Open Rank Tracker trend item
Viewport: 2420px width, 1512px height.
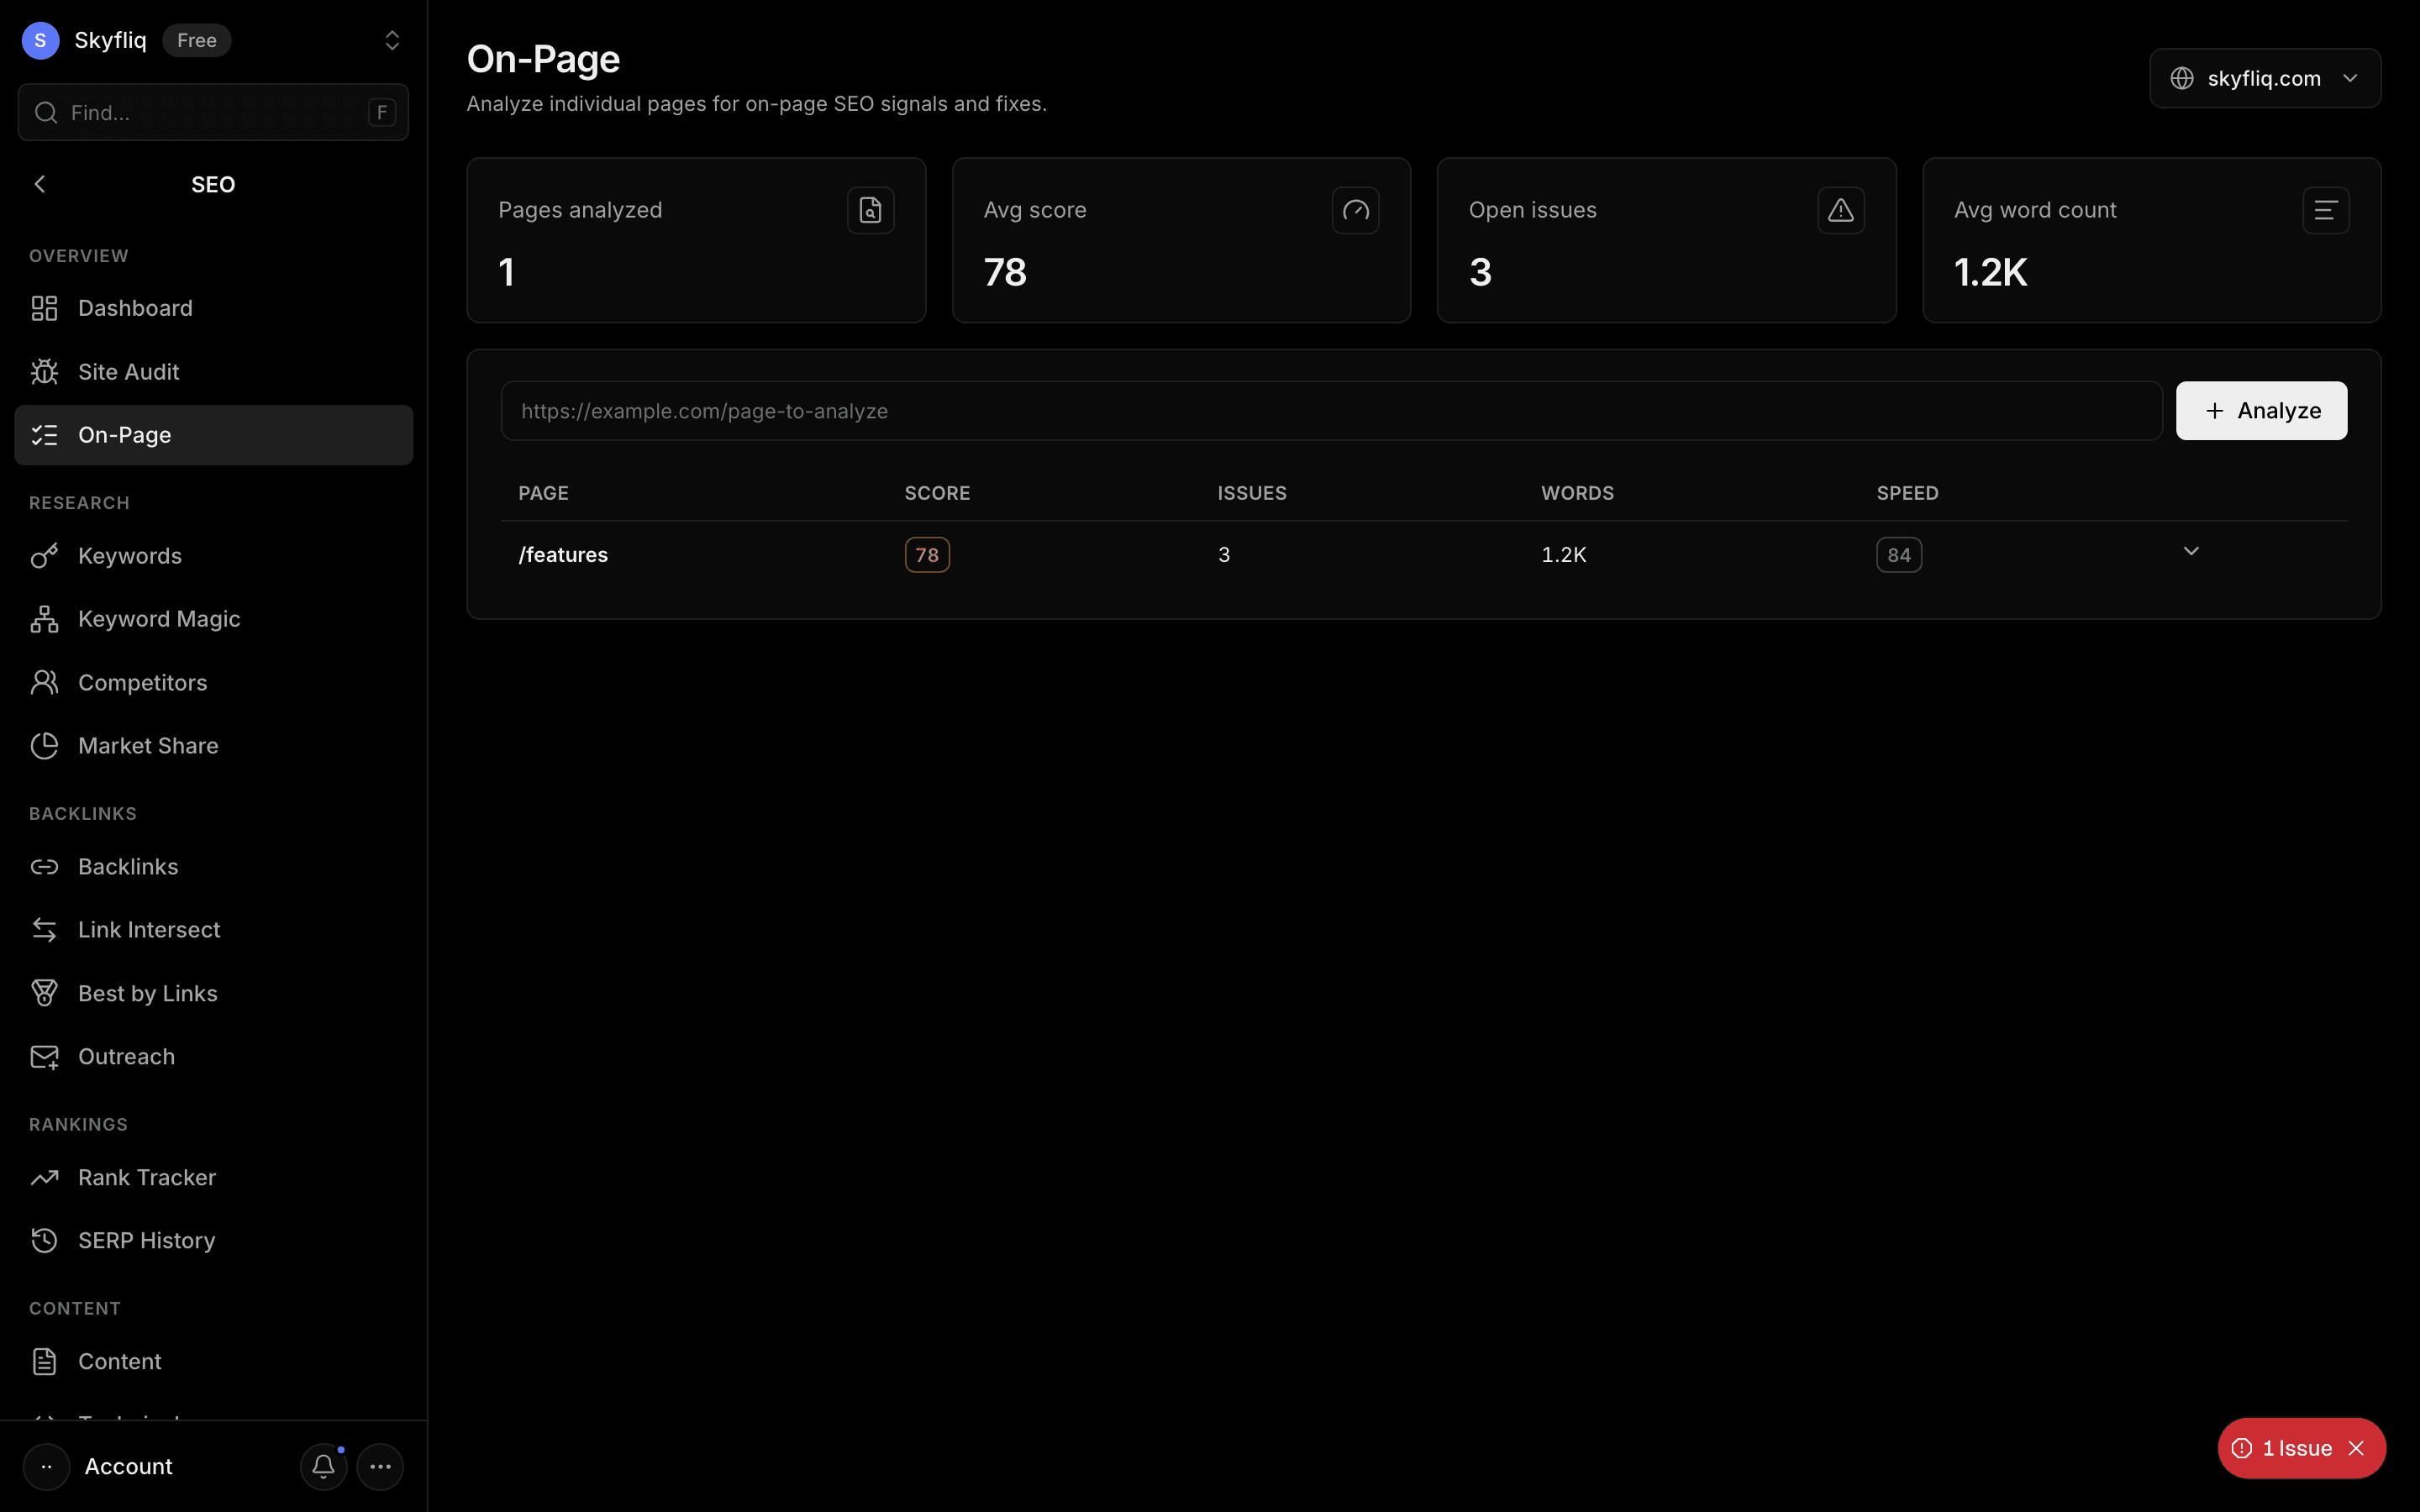[x=213, y=1178]
